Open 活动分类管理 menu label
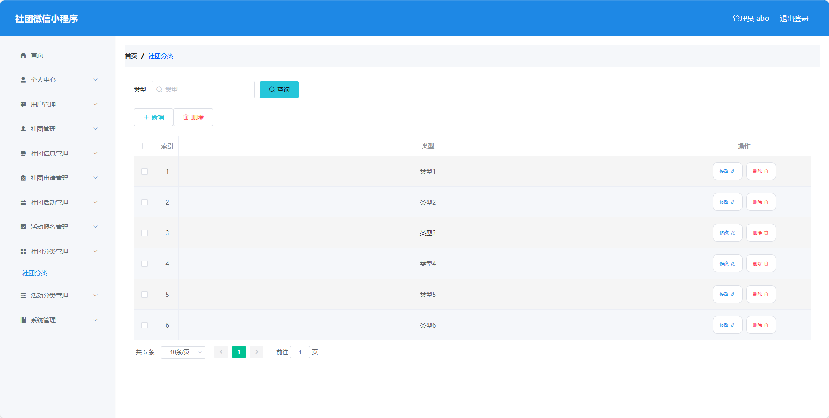 (x=49, y=295)
